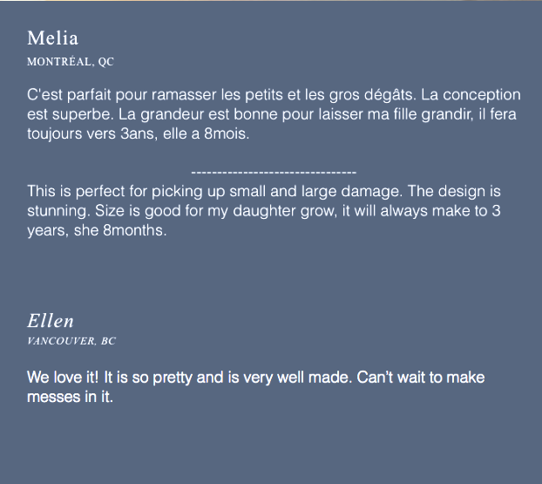Click the word "dégâts" in French review
The image size is (542, 484).
point(390,95)
